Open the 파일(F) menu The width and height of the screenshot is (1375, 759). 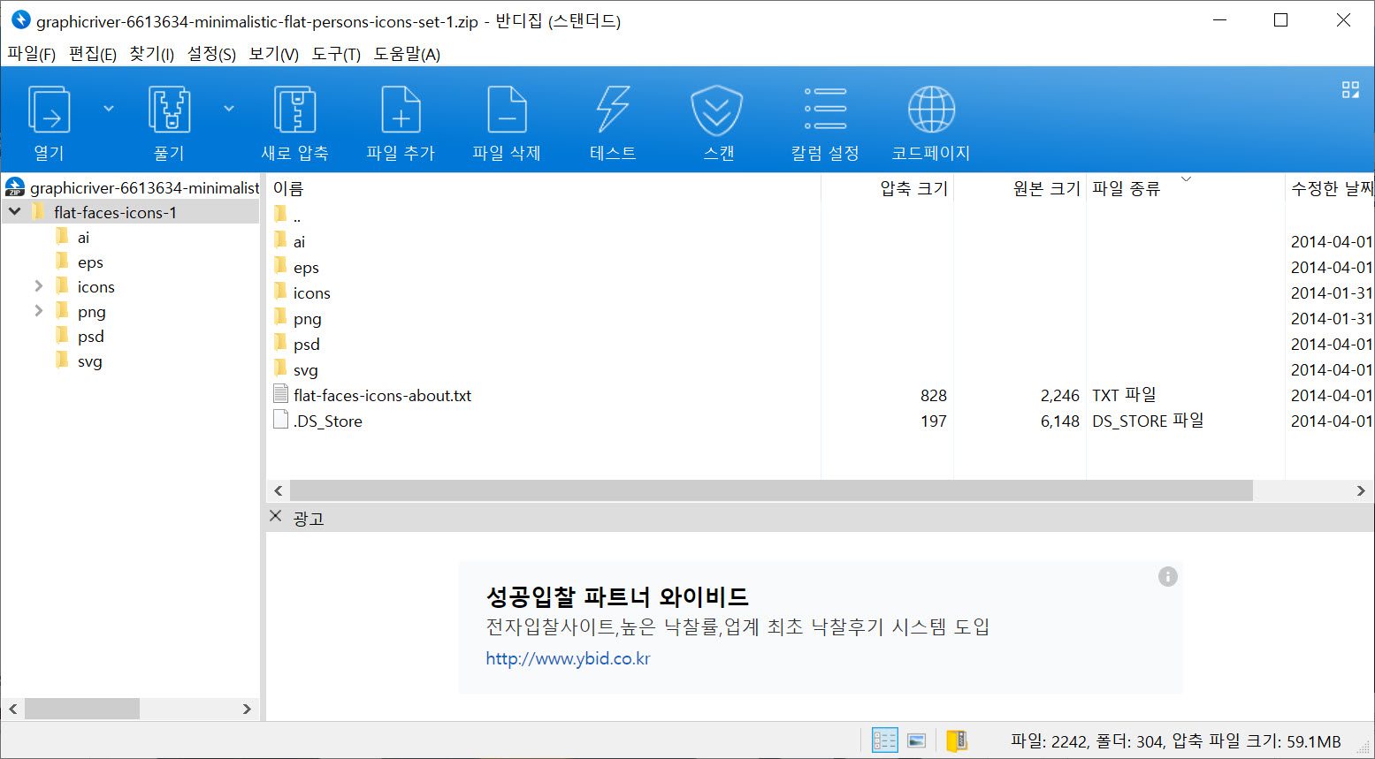coord(32,54)
